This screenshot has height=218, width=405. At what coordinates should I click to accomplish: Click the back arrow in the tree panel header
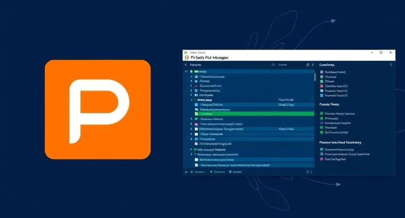[186, 65]
